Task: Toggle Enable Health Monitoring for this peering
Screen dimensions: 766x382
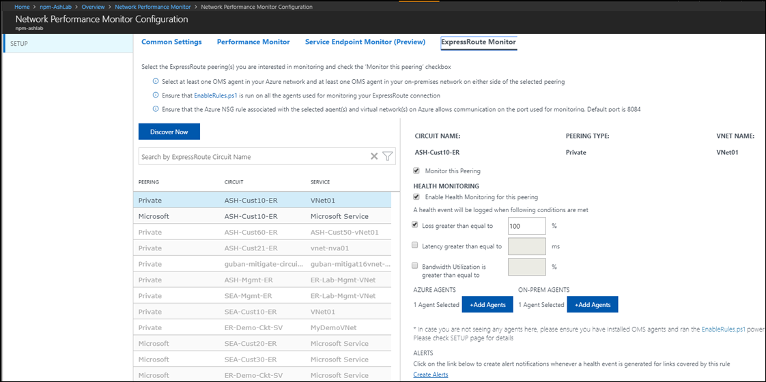Action: pos(417,197)
